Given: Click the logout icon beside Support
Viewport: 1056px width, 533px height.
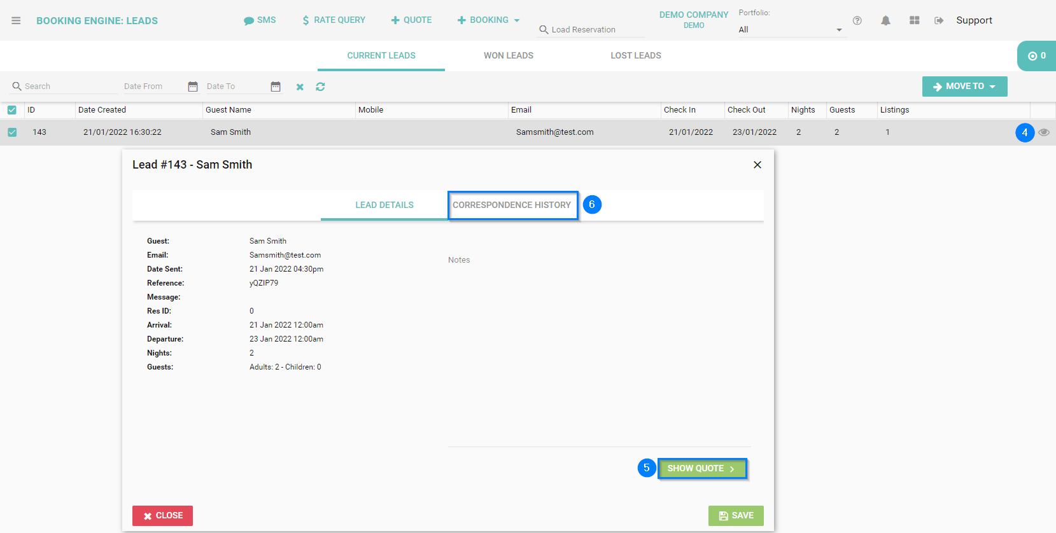Looking at the screenshot, I should [x=939, y=20].
